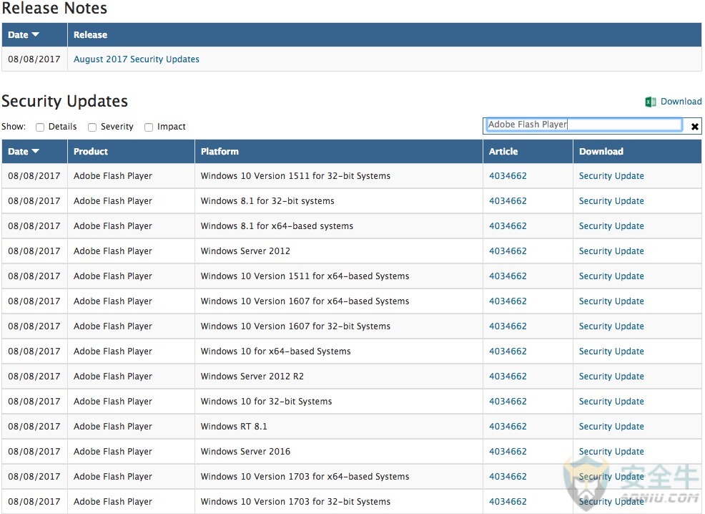Open Security Update for Windows 10 1511 x64
The height and width of the screenshot is (514, 705).
[x=611, y=276]
